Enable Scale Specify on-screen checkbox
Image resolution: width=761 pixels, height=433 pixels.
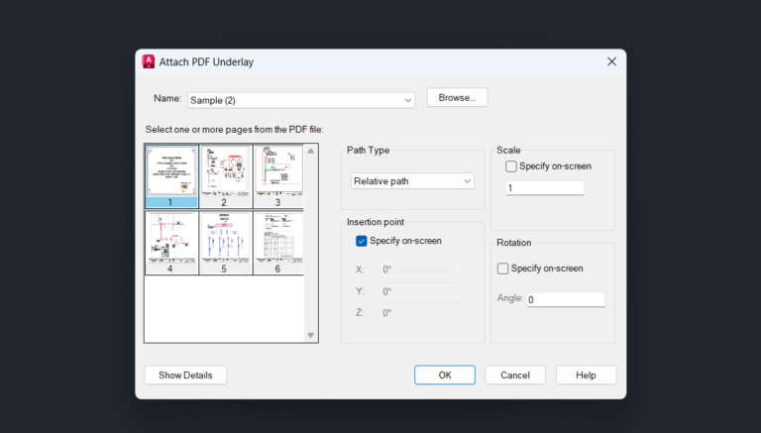511,166
